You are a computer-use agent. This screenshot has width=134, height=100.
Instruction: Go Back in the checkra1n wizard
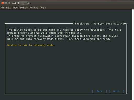pyautogui.click(x=99, y=91)
